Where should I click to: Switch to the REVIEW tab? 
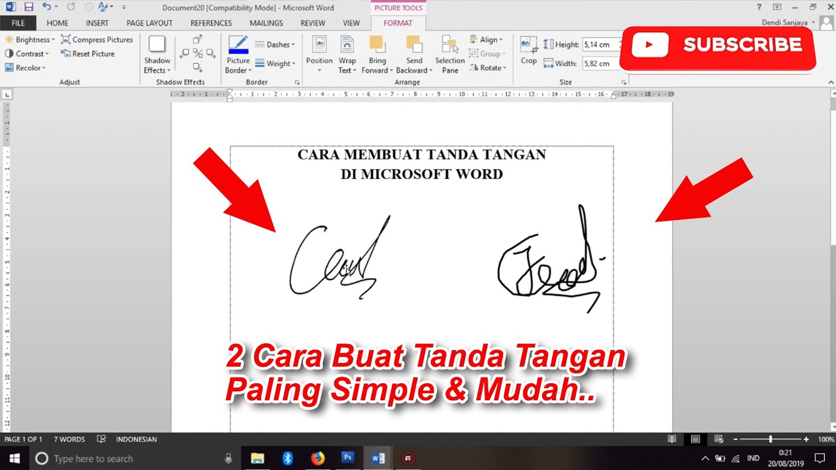tap(313, 23)
